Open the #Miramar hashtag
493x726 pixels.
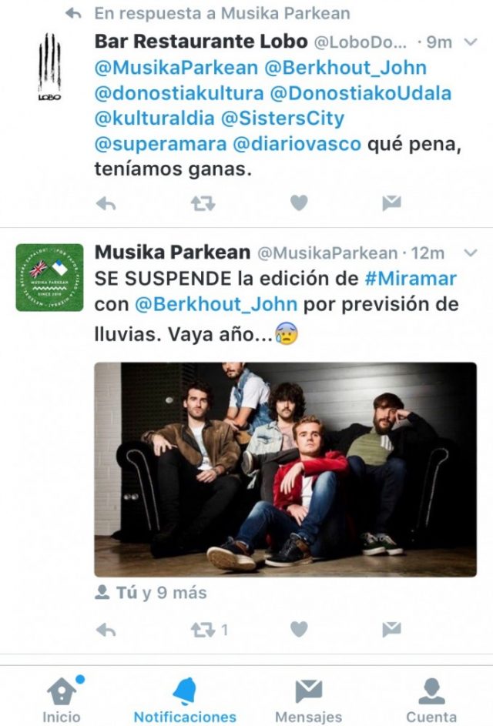(x=411, y=279)
